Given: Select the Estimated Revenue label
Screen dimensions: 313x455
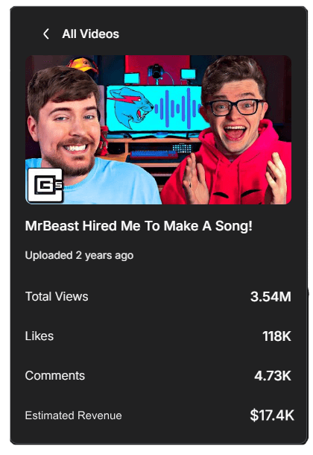Looking at the screenshot, I should [73, 415].
